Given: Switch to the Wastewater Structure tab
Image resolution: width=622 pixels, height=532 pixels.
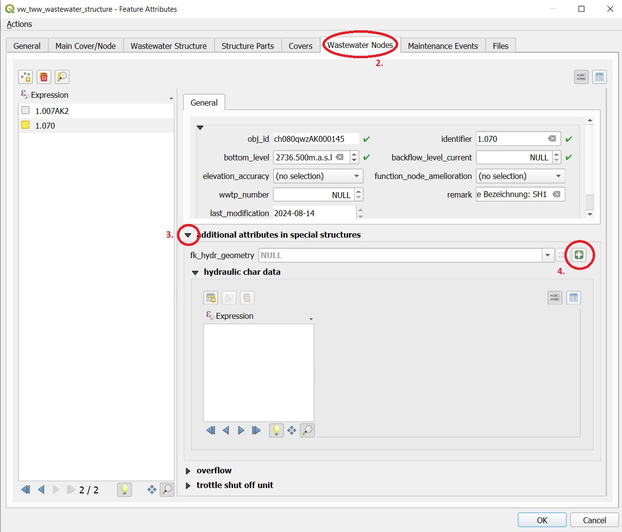Looking at the screenshot, I should pyautogui.click(x=169, y=46).
